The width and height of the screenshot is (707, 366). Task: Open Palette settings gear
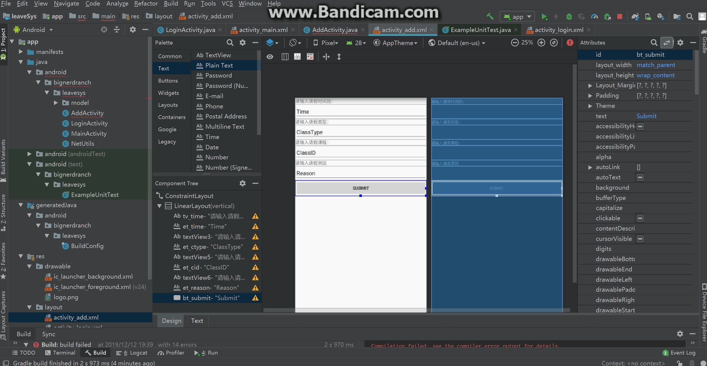[x=243, y=43]
